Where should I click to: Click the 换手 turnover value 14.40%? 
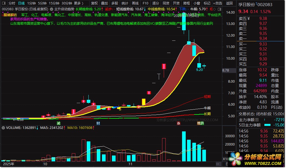[x=261, y=97]
